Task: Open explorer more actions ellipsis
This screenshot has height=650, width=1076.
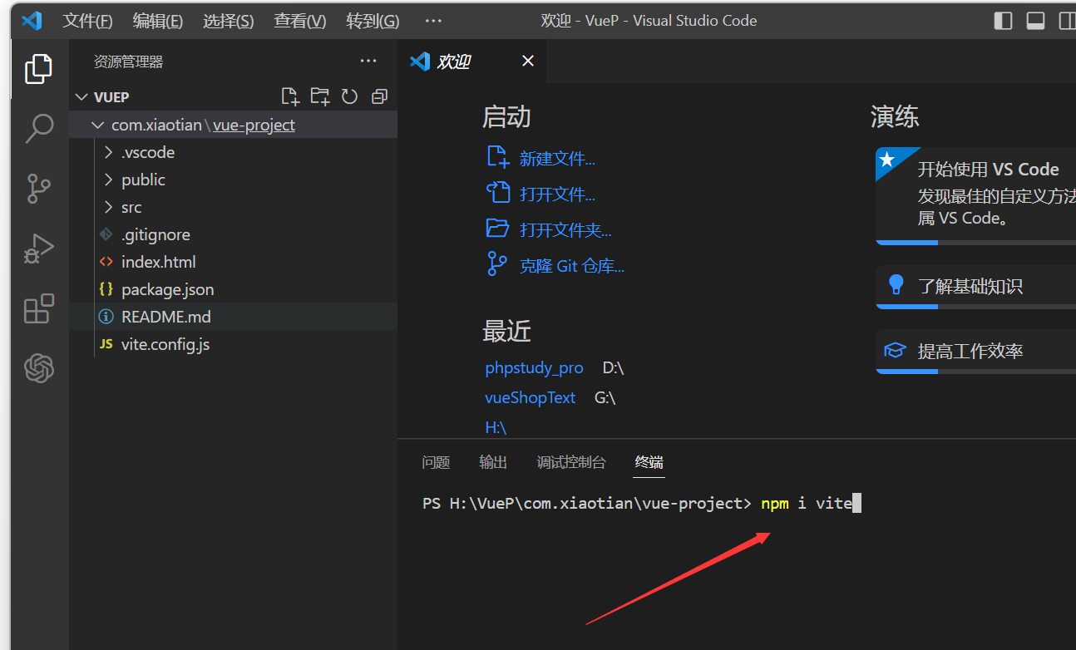Action: click(x=368, y=62)
